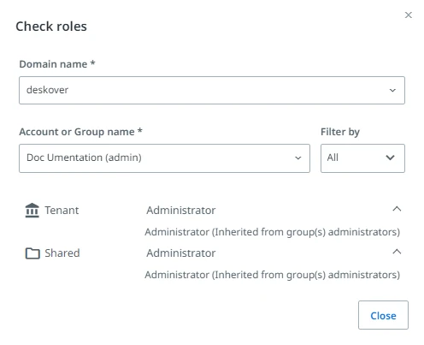Screen dimensions: 424x345
Task: Open the Domain name dropdown showing deskover
Action: click(x=212, y=90)
